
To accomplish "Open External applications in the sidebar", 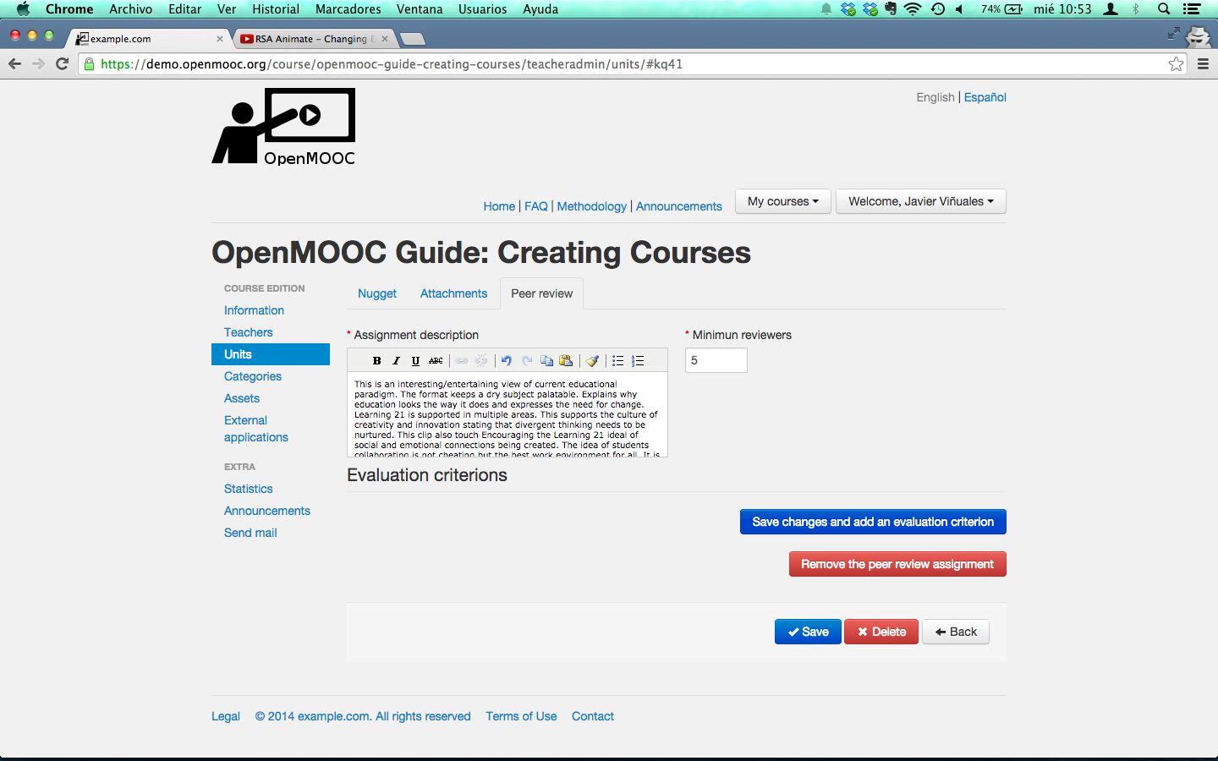I will tap(255, 429).
